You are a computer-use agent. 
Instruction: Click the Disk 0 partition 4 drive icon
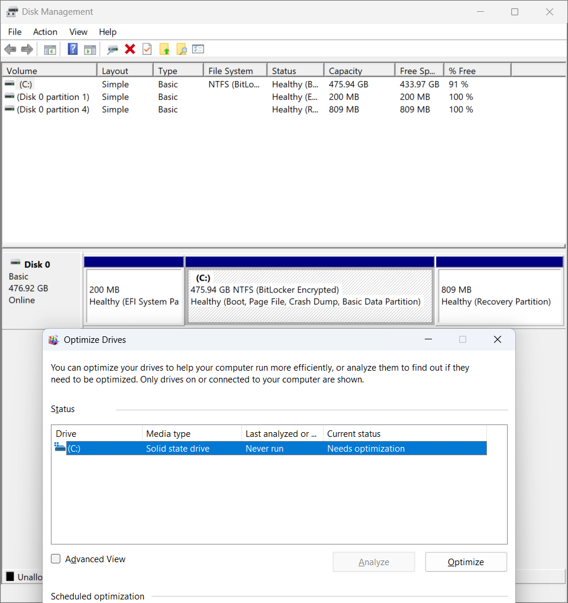click(9, 109)
